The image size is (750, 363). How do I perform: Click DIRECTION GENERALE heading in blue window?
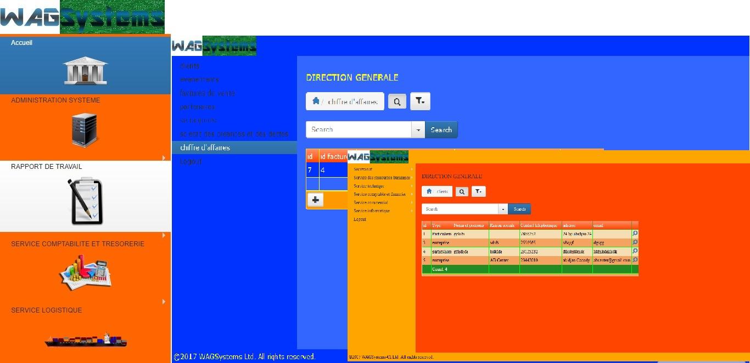pos(352,77)
